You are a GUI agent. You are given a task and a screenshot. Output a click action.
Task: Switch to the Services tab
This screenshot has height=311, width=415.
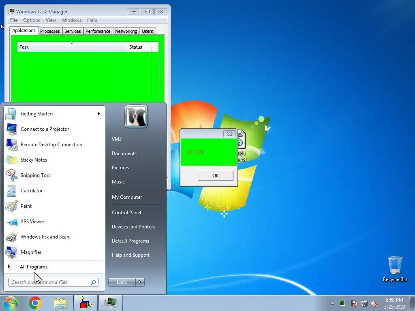[x=73, y=31]
